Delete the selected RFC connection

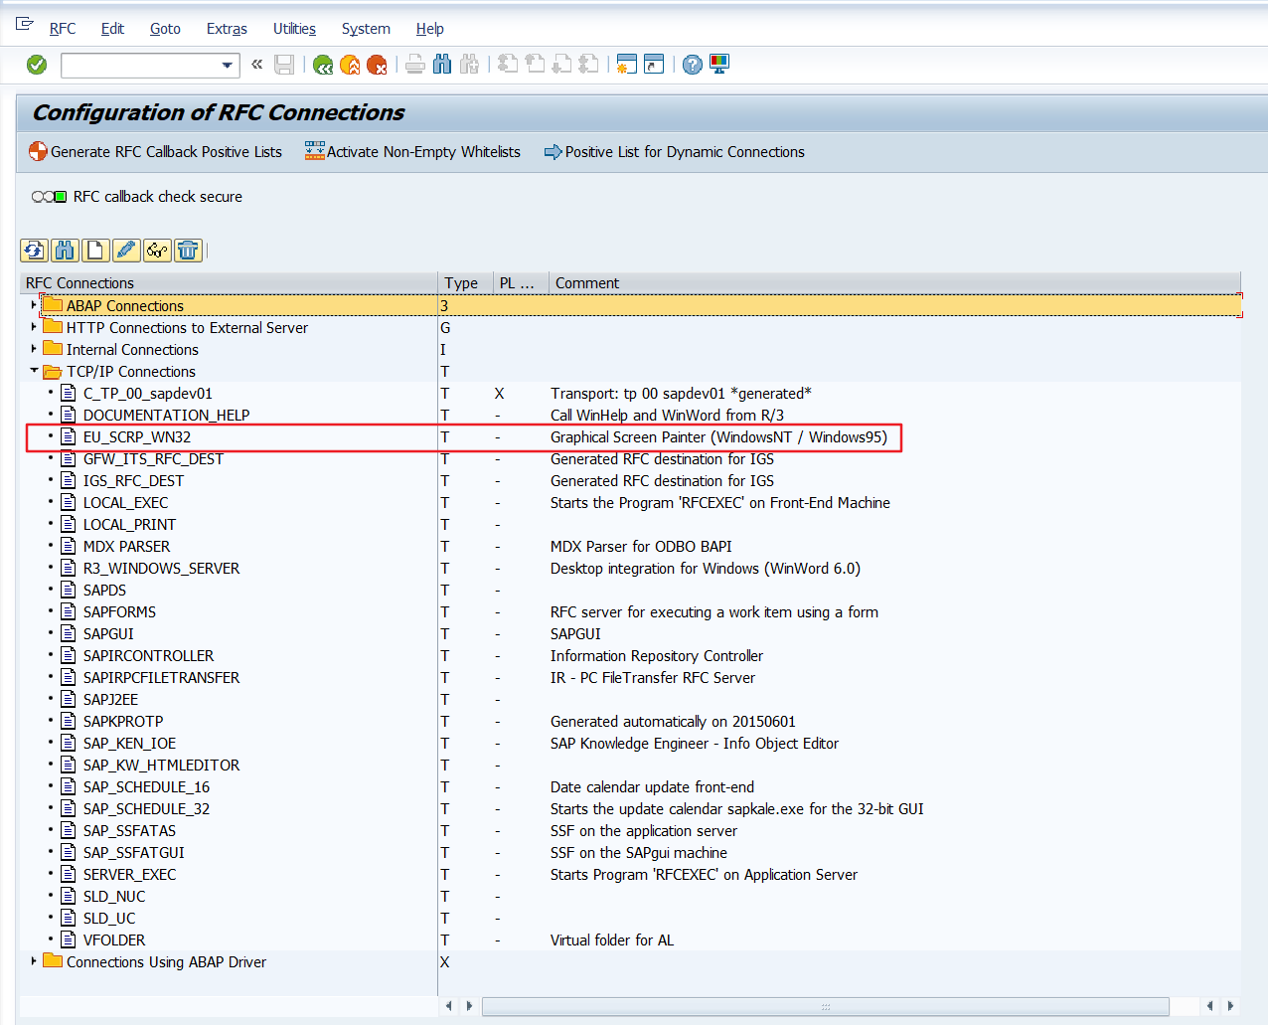click(188, 251)
